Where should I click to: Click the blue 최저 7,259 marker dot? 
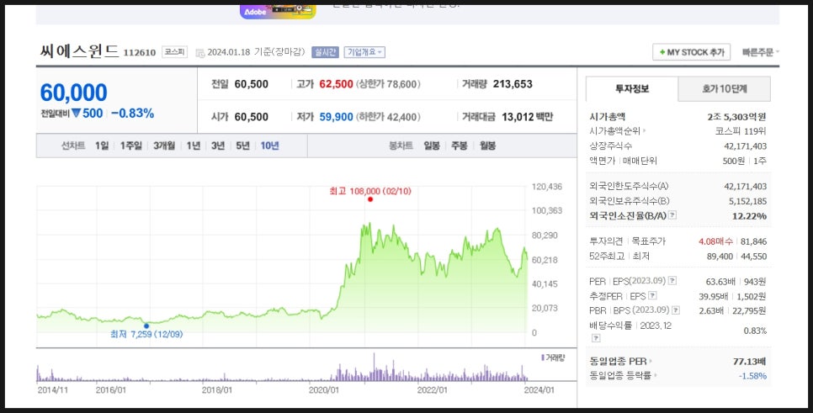tap(146, 326)
